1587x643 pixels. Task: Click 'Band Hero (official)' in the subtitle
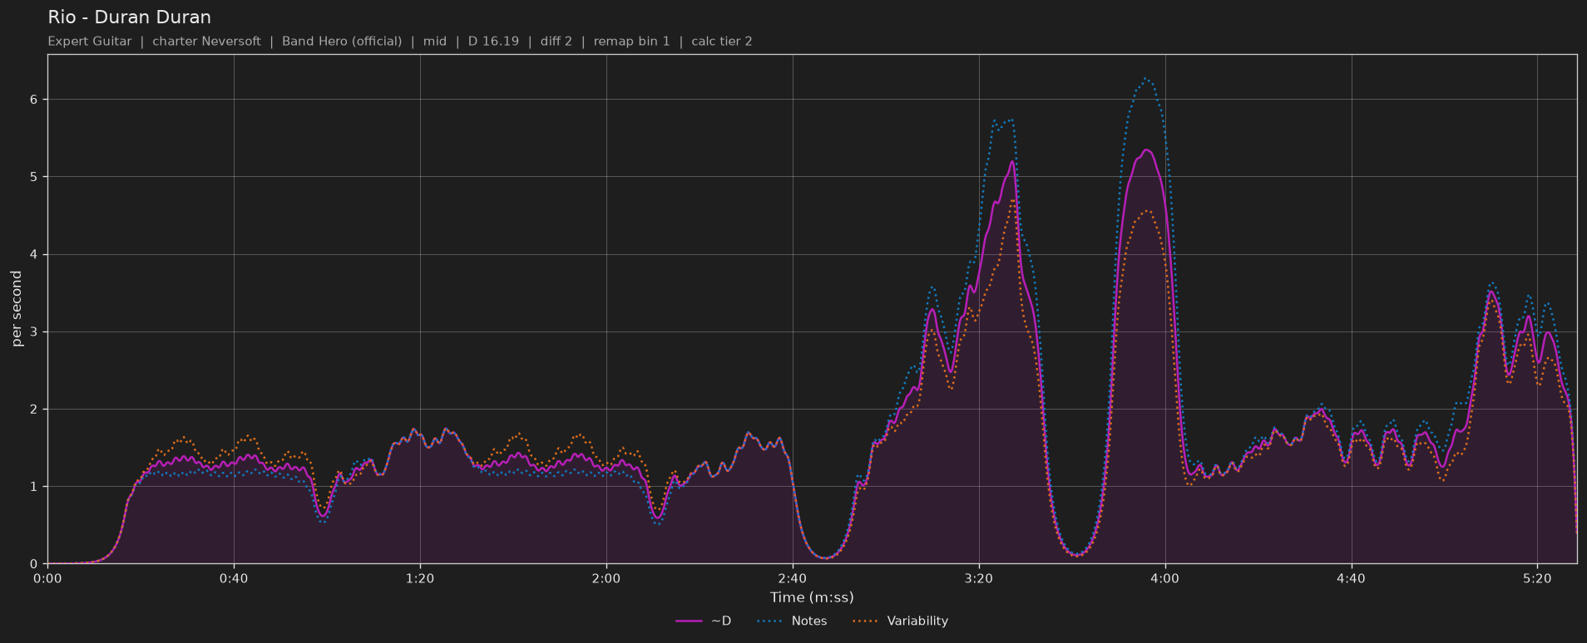click(x=342, y=42)
